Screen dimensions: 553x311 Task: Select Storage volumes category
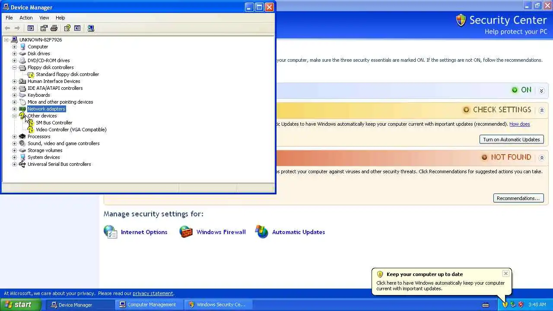coord(45,150)
